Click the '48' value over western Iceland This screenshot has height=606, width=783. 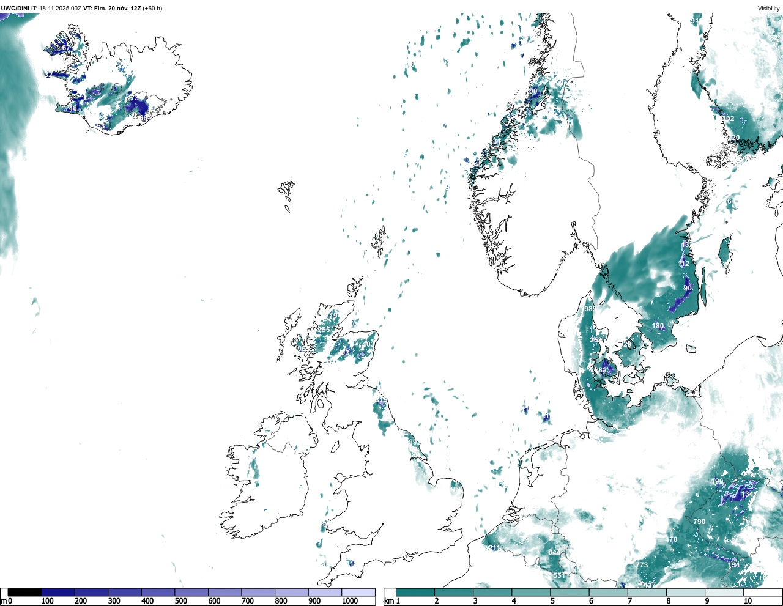click(73, 109)
